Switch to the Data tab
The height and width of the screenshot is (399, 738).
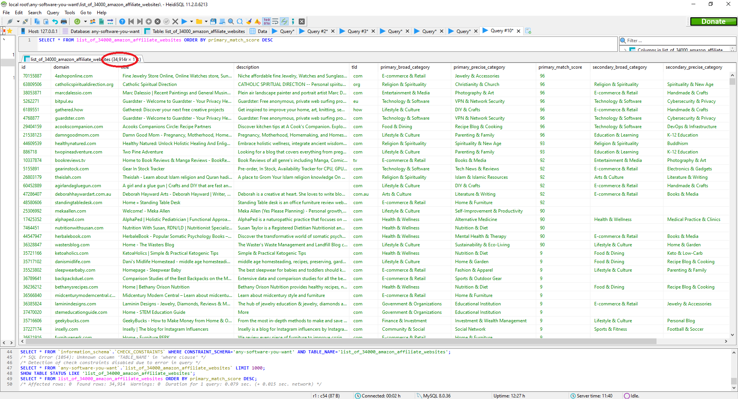point(258,31)
